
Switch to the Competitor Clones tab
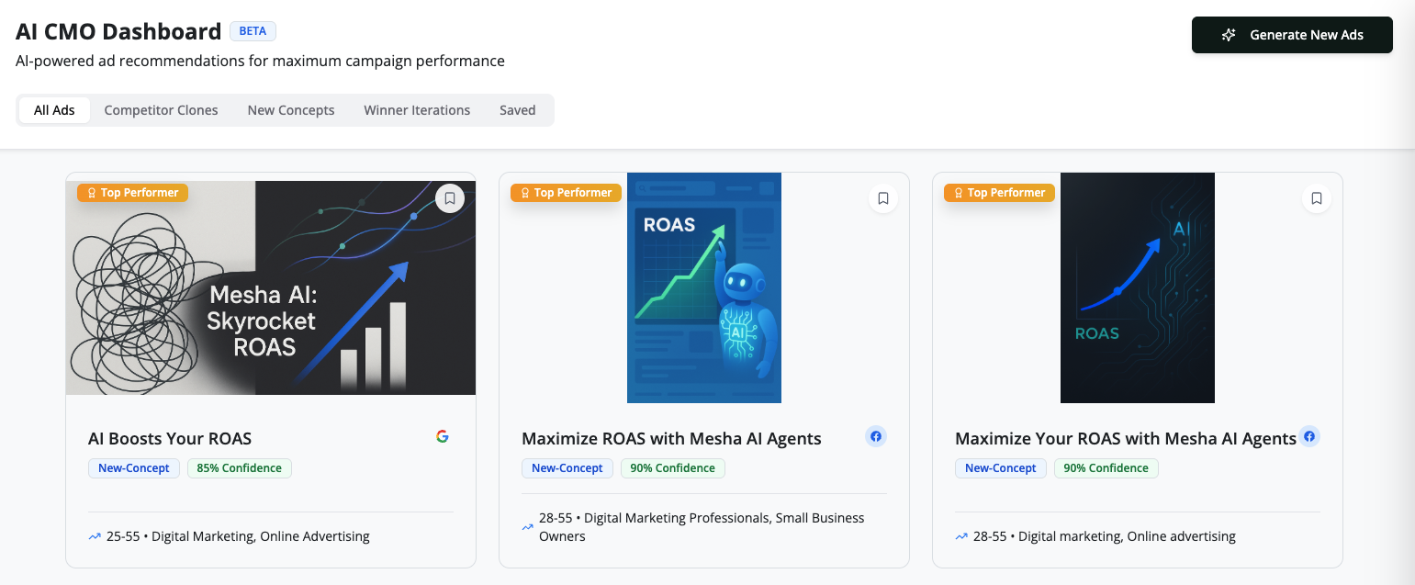coord(161,109)
